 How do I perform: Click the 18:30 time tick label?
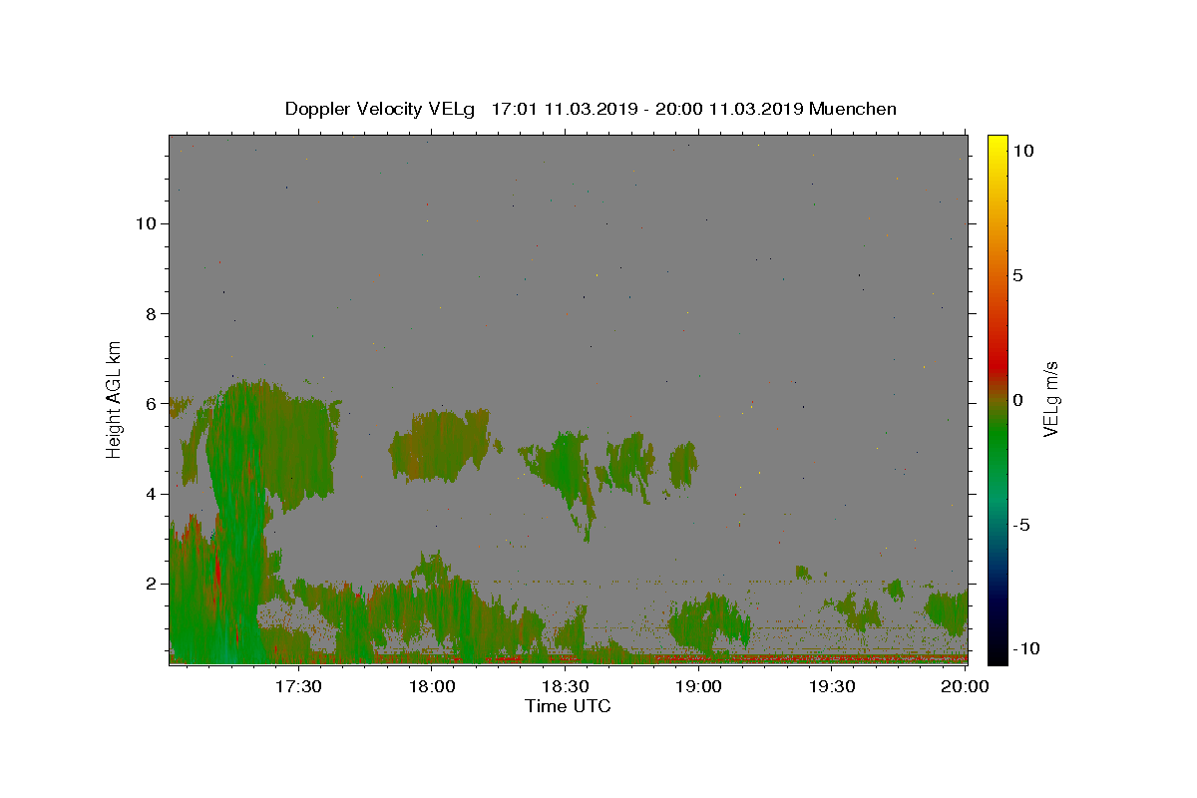pos(565,687)
